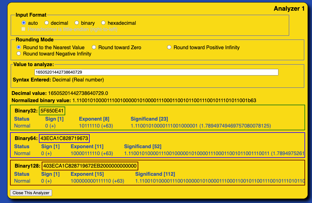Viewport: 312px width, 203px height.
Task: Click the Normalized binary value number
Action: pos(164,101)
